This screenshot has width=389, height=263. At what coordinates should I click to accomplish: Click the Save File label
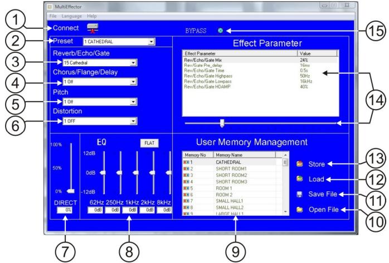point(323,194)
